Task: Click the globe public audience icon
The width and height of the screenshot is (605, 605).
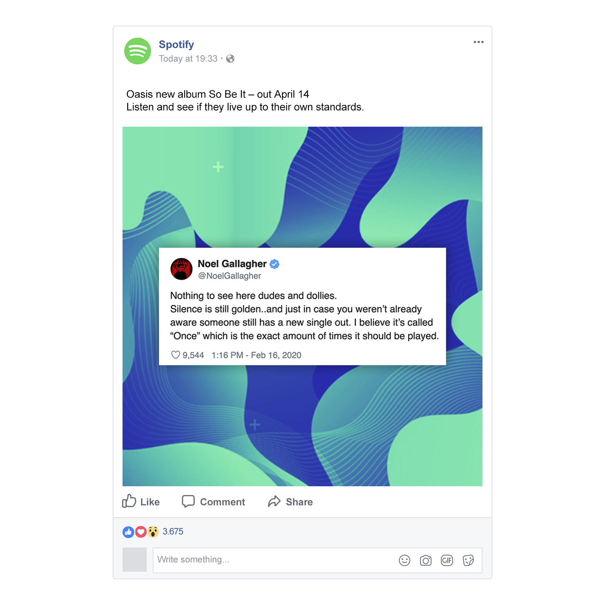Action: click(x=230, y=59)
